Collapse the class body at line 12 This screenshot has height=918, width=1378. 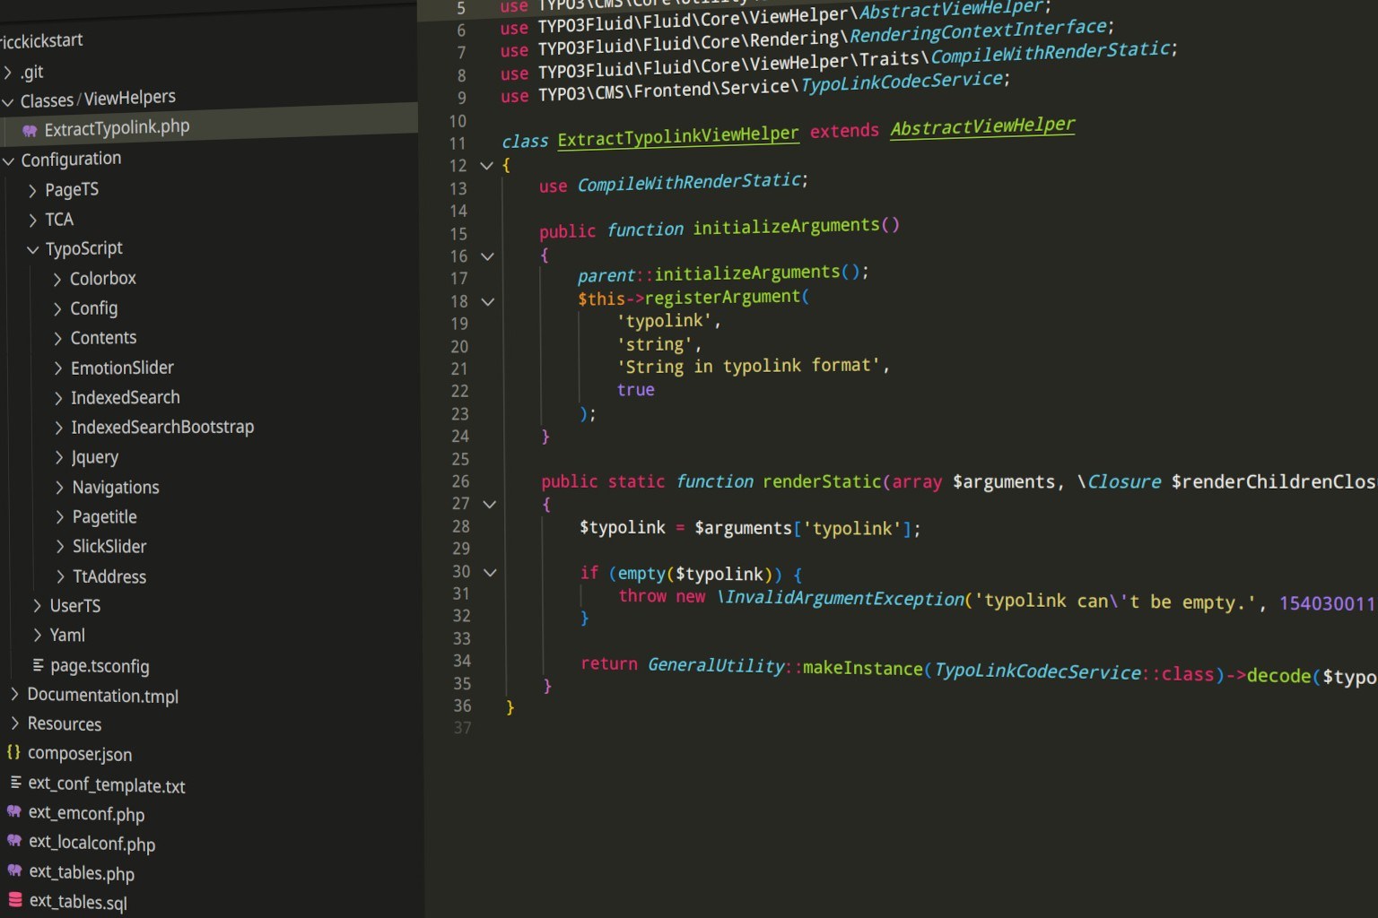486,165
